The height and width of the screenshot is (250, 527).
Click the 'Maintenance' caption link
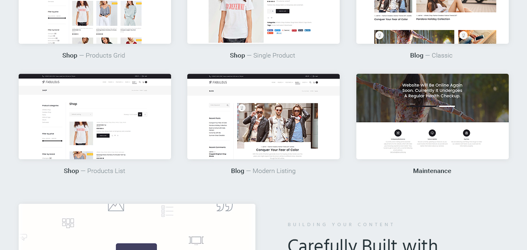tap(432, 171)
